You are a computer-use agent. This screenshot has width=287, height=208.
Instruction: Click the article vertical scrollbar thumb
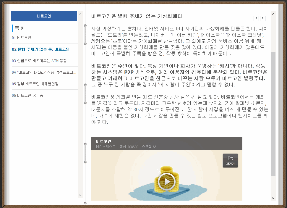point(273,114)
